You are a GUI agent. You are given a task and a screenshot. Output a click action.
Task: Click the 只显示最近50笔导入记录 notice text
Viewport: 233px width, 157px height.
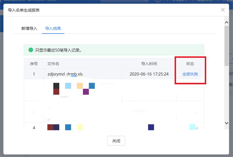coord(58,50)
